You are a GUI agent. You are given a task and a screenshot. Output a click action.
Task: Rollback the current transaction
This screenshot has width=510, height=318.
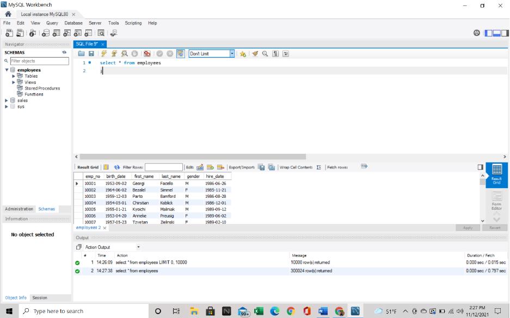(170, 54)
